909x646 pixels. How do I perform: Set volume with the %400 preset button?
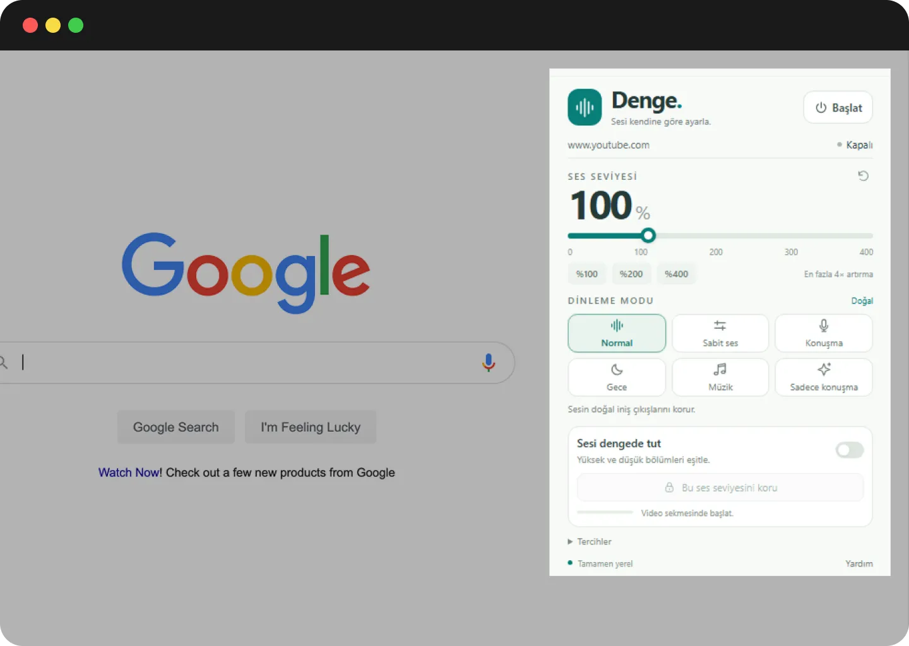(x=676, y=274)
